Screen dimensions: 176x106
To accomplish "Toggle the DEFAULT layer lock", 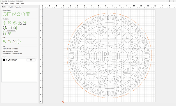I will [9, 60].
